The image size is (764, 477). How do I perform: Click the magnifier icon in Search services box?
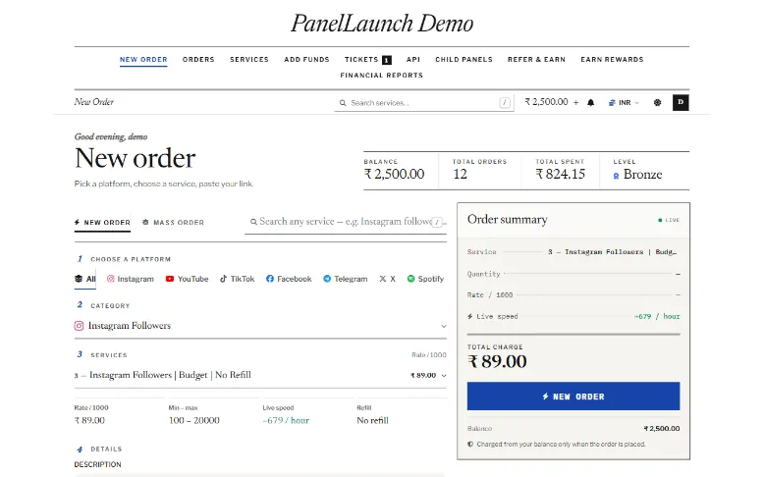343,103
